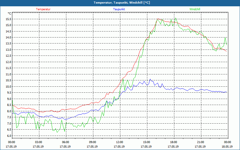Click the '18.05.19' date label

(x=227, y=147)
